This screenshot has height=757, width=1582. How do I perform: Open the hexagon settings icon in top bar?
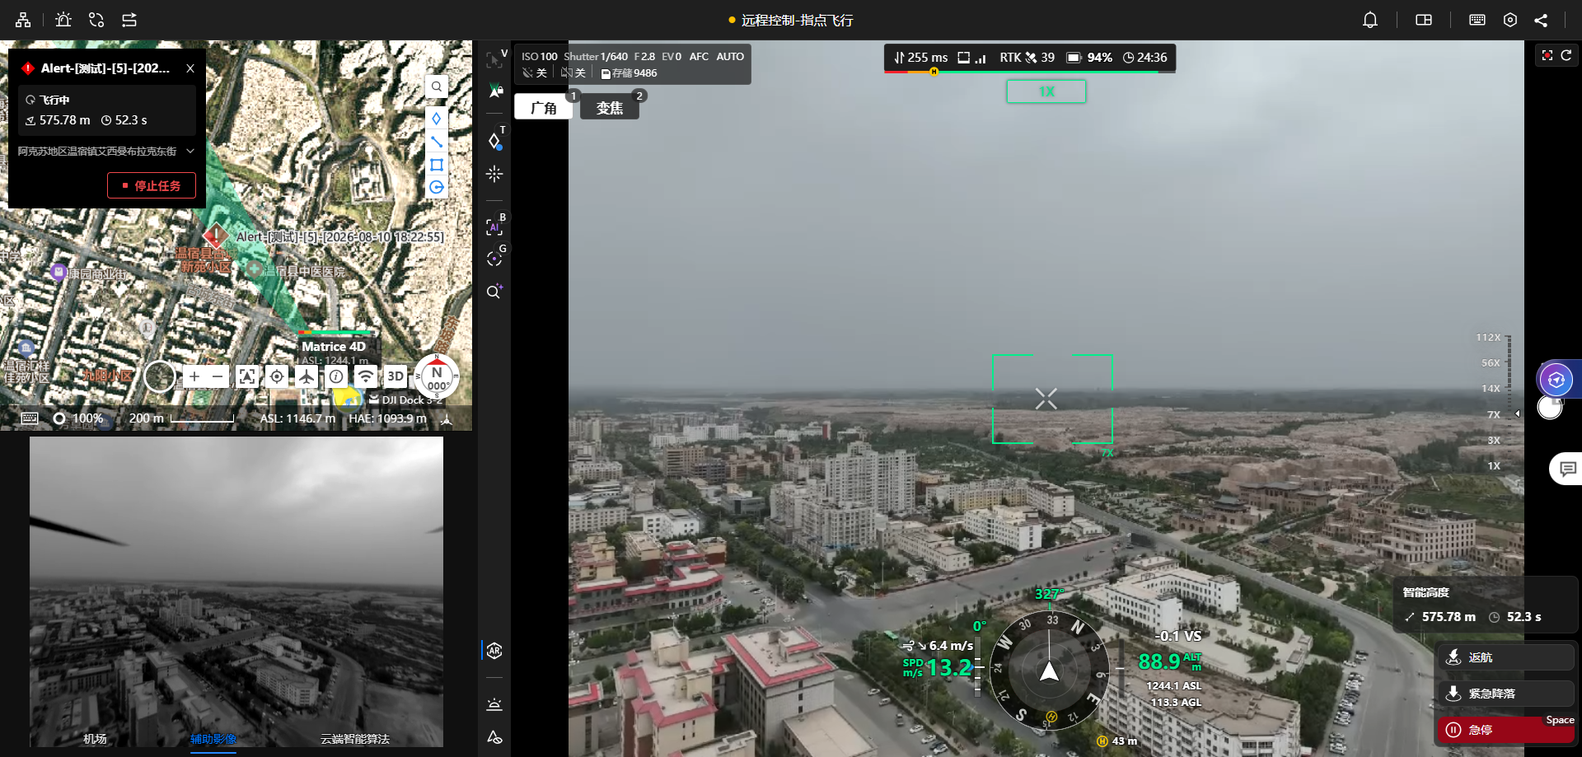pyautogui.click(x=1509, y=20)
